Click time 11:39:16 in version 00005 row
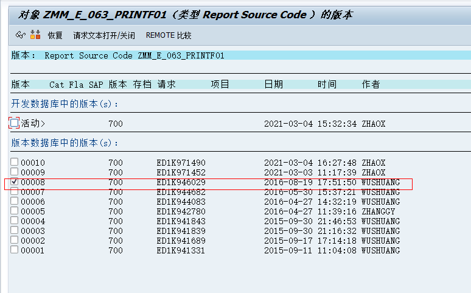Image resolution: width=471 pixels, height=293 pixels. coord(337,211)
